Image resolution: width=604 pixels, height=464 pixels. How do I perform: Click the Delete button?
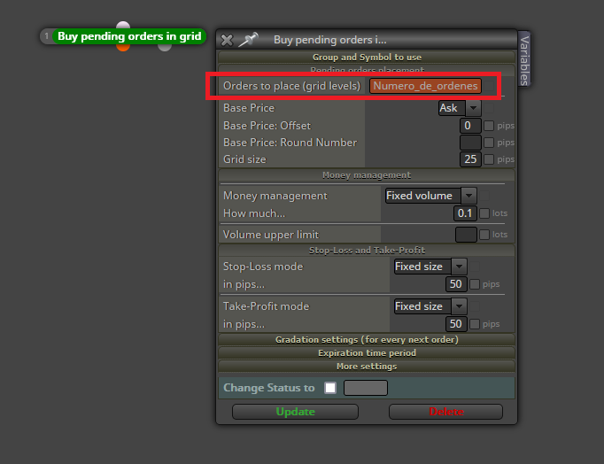pos(446,412)
